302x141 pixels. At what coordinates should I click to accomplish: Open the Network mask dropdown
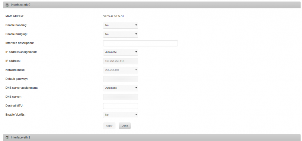pos(120,70)
